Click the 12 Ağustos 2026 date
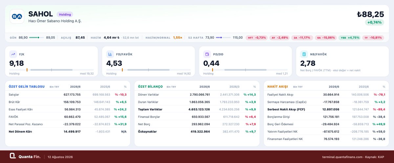The image size is (394, 163). point(60,157)
